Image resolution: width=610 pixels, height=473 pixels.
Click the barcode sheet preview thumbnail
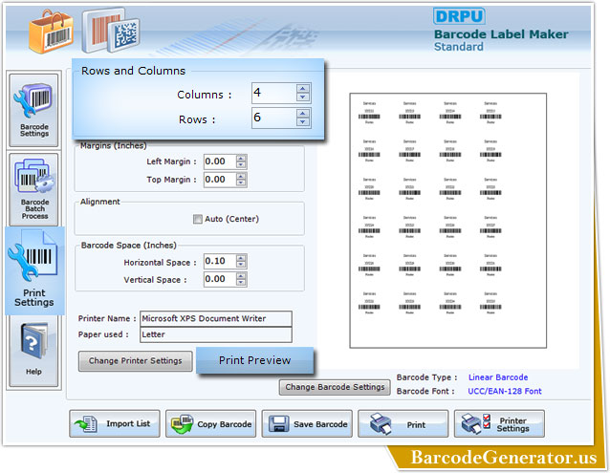[448, 221]
